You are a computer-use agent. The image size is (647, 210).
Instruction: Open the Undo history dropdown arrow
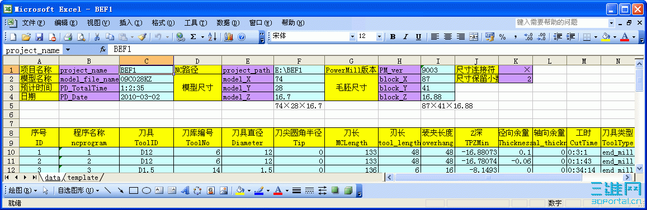[x=167, y=37]
